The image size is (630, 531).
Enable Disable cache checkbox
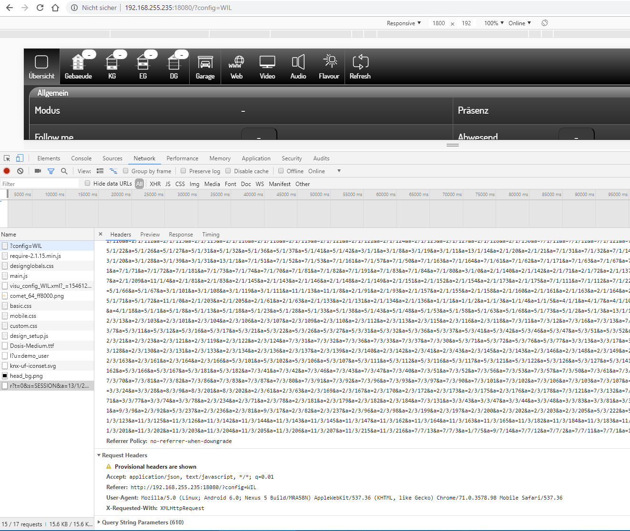[x=228, y=171]
